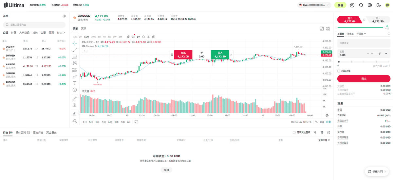Toggle magnet mode

(x=75, y=114)
